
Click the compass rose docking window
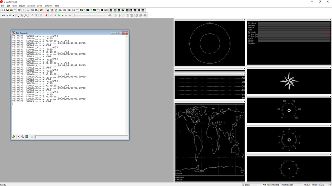(x=289, y=81)
